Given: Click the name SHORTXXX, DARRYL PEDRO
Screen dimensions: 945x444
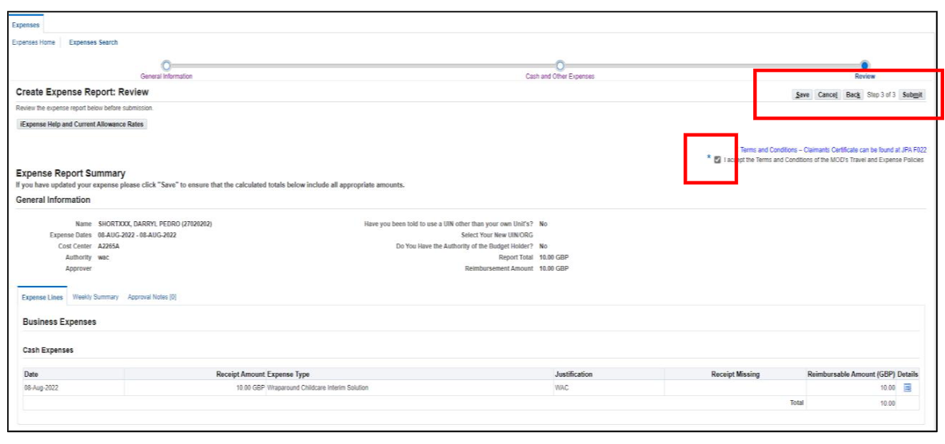Looking at the screenshot, I should (x=155, y=224).
